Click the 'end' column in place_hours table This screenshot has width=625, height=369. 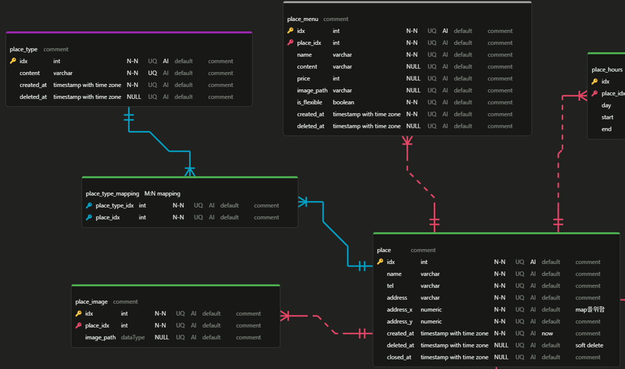click(606, 129)
